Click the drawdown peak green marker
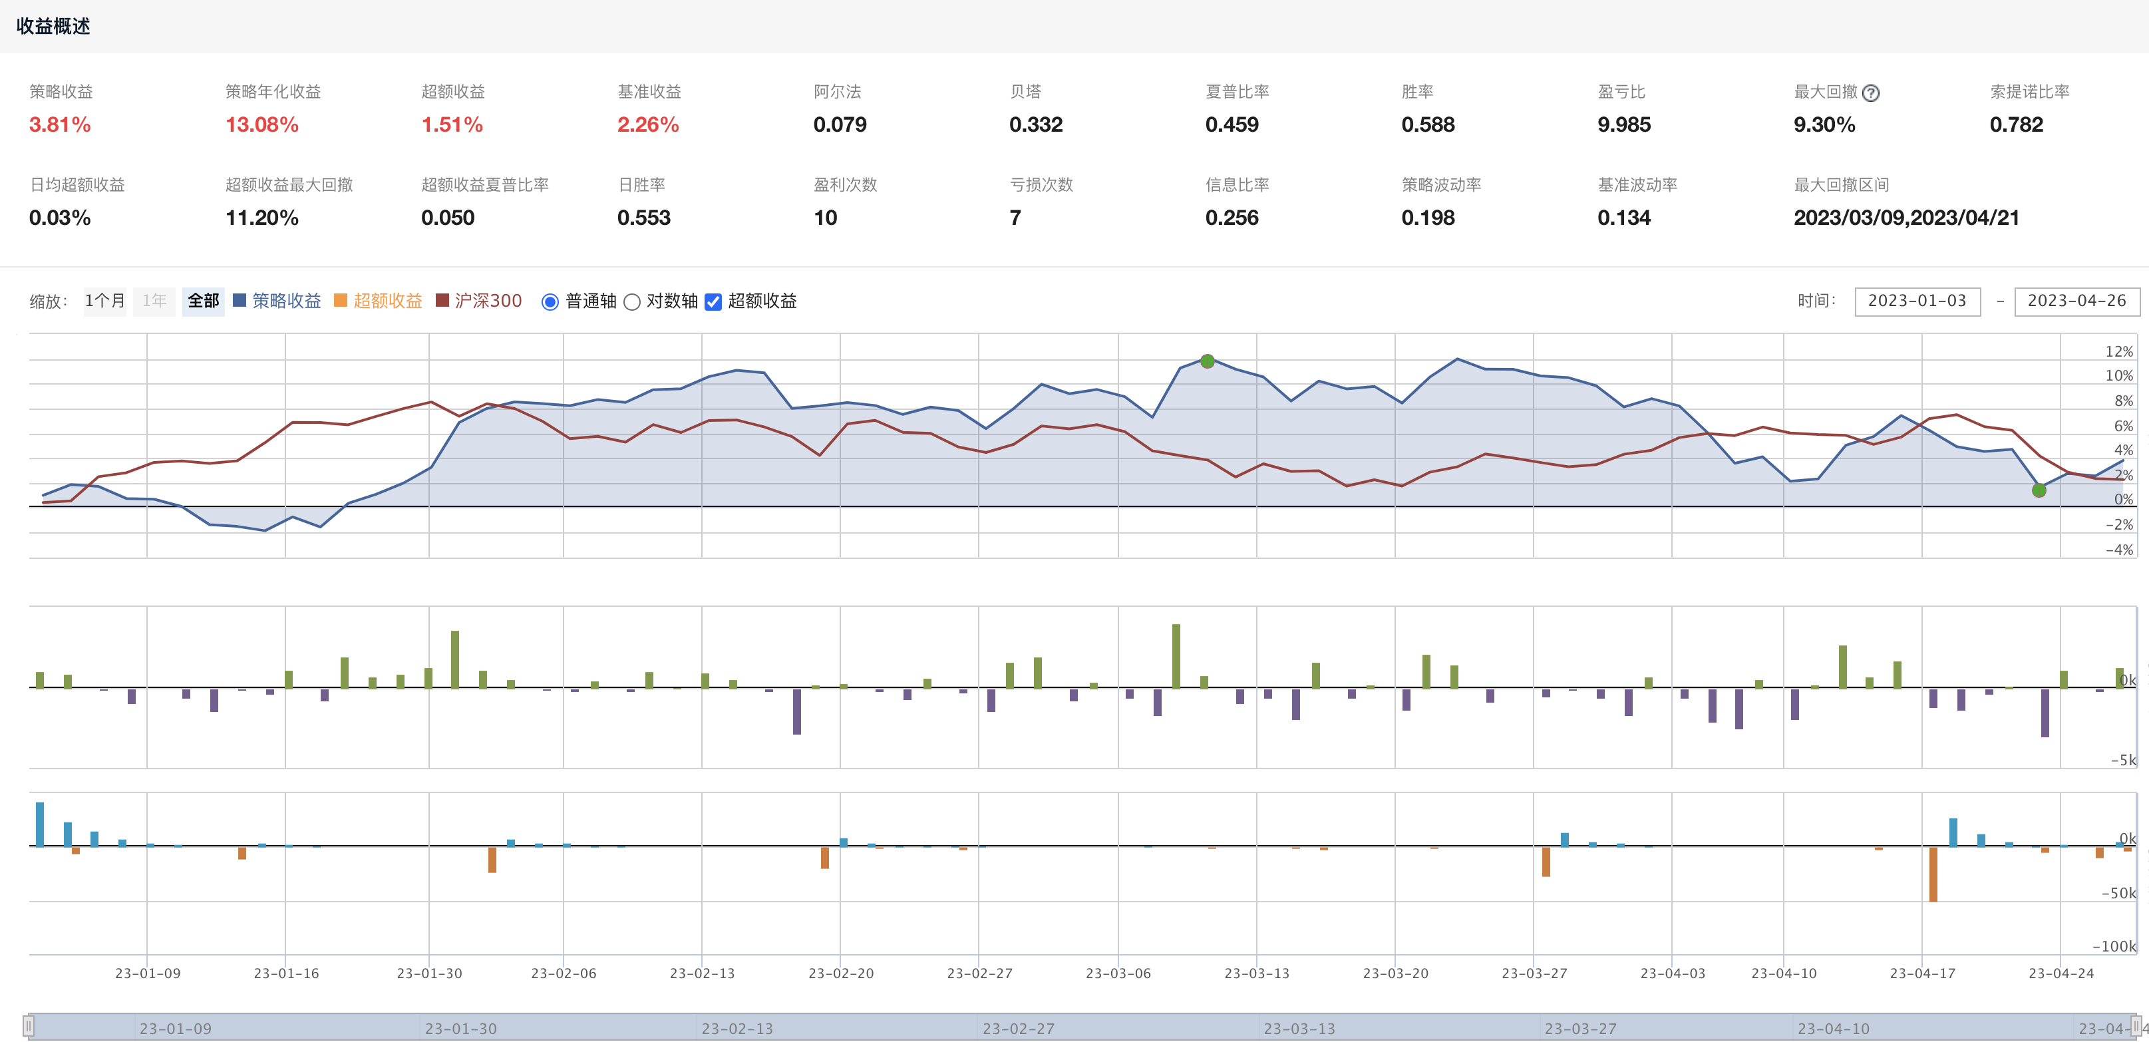The image size is (2149, 1042). click(x=1207, y=361)
